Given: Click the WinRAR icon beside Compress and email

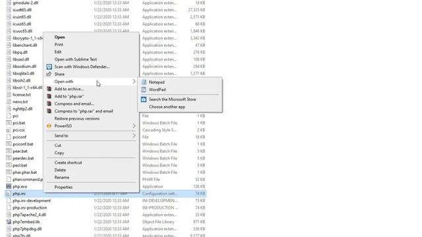Looking at the screenshot, I should [x=49, y=104].
